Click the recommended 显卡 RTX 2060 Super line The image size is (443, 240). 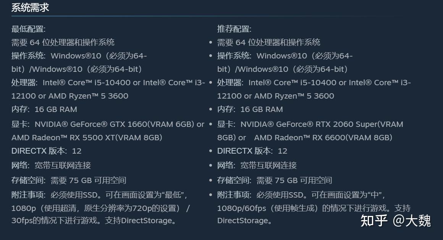click(x=310, y=131)
